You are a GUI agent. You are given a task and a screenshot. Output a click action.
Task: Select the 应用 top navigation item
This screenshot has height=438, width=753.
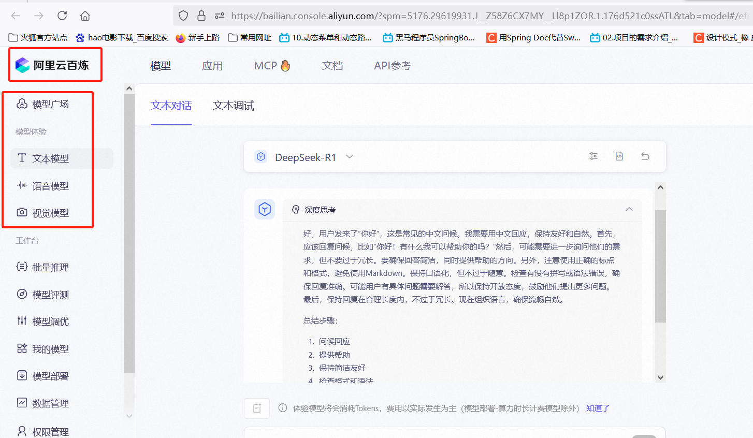click(212, 66)
